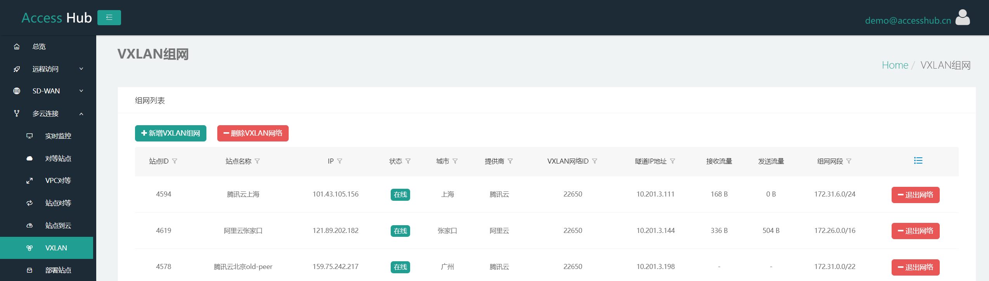Click the home icon beside 总览
The height and width of the screenshot is (281, 989).
(17, 47)
